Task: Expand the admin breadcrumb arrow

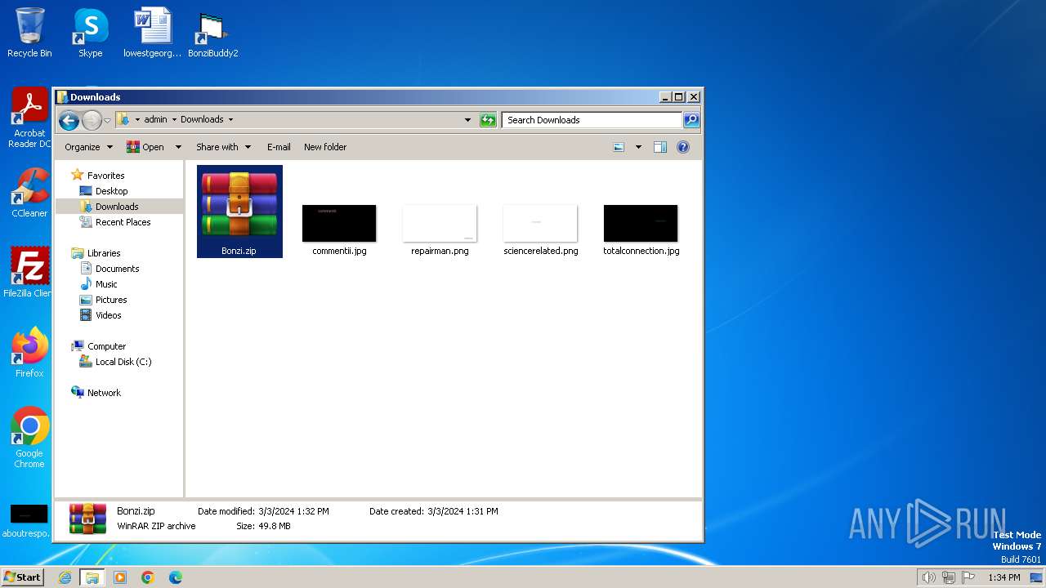Action: [x=174, y=120]
